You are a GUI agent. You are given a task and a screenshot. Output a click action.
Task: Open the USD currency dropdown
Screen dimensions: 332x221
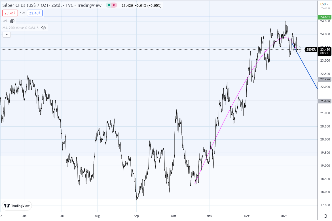click(x=324, y=4)
